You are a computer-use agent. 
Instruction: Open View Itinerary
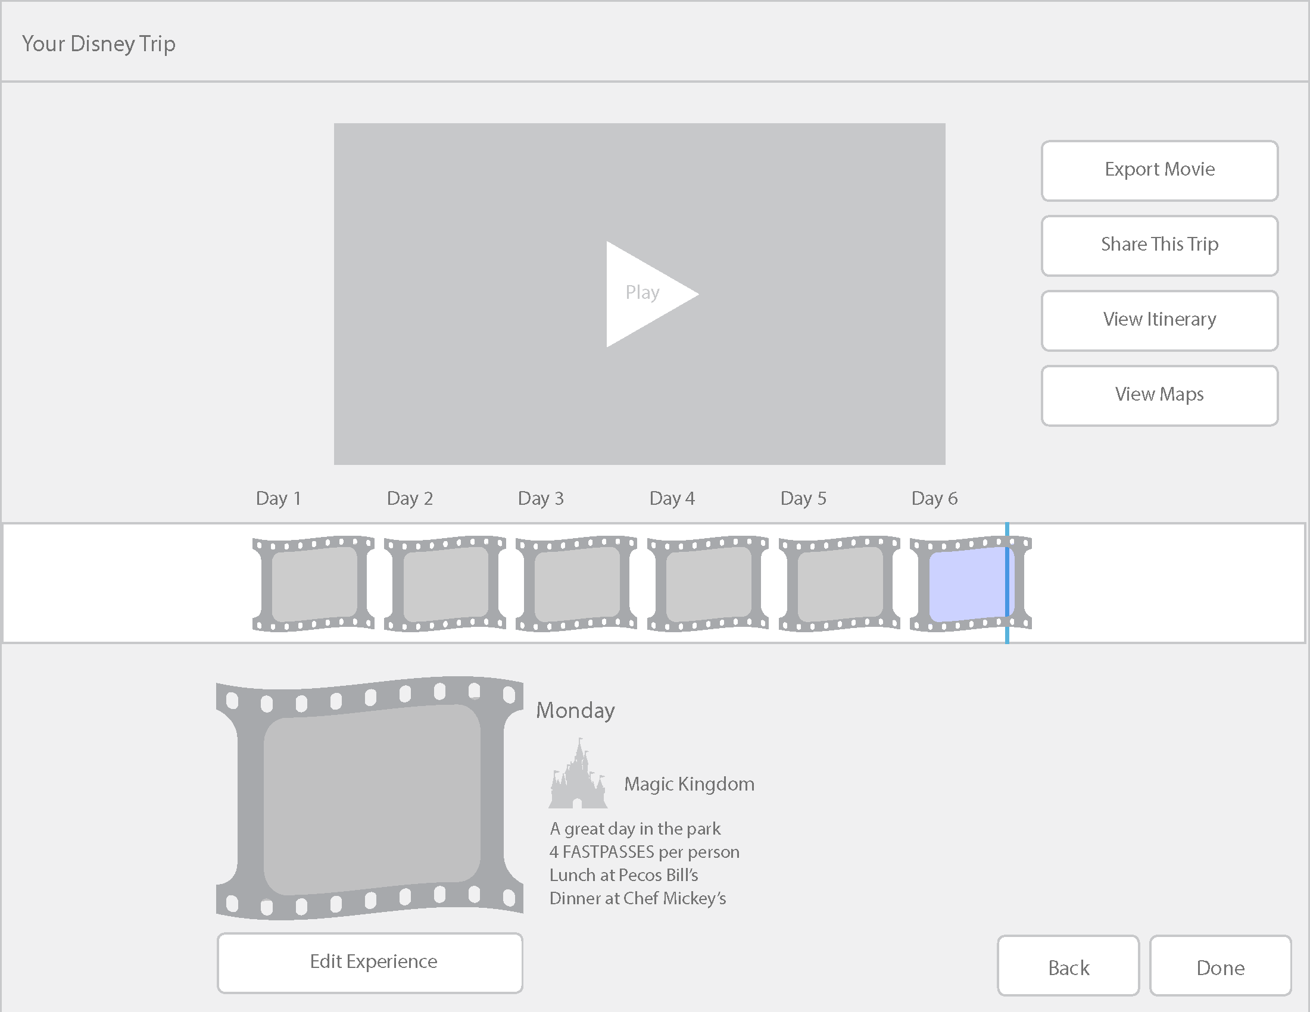[x=1159, y=320]
